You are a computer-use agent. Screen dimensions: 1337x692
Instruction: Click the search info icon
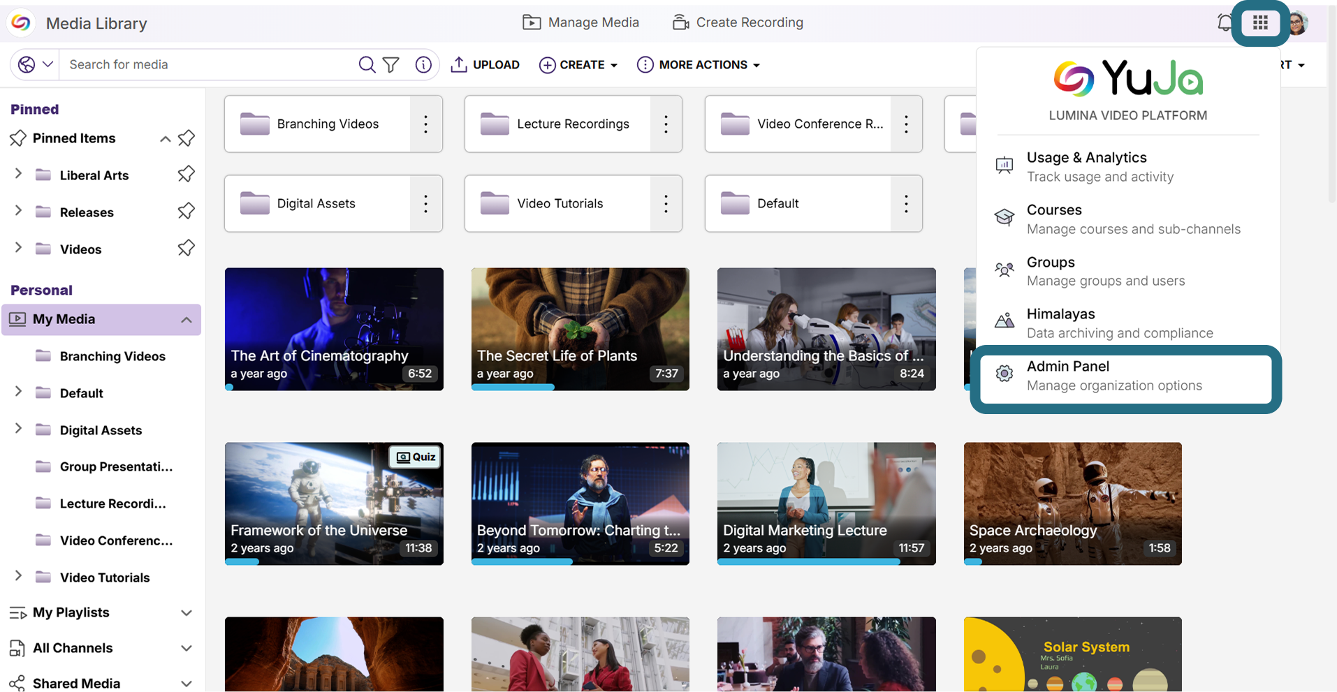[423, 64]
